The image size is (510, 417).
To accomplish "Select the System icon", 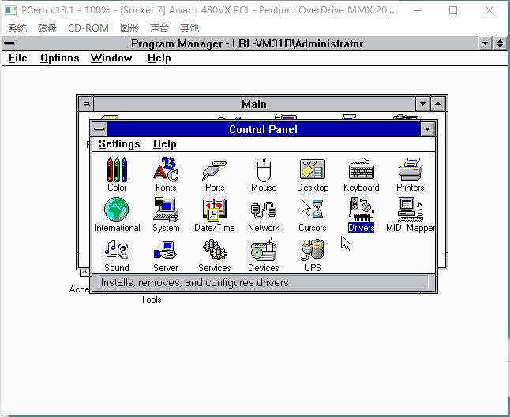I will click(166, 214).
